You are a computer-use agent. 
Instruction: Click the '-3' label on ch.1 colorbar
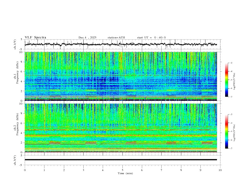(231, 63)
